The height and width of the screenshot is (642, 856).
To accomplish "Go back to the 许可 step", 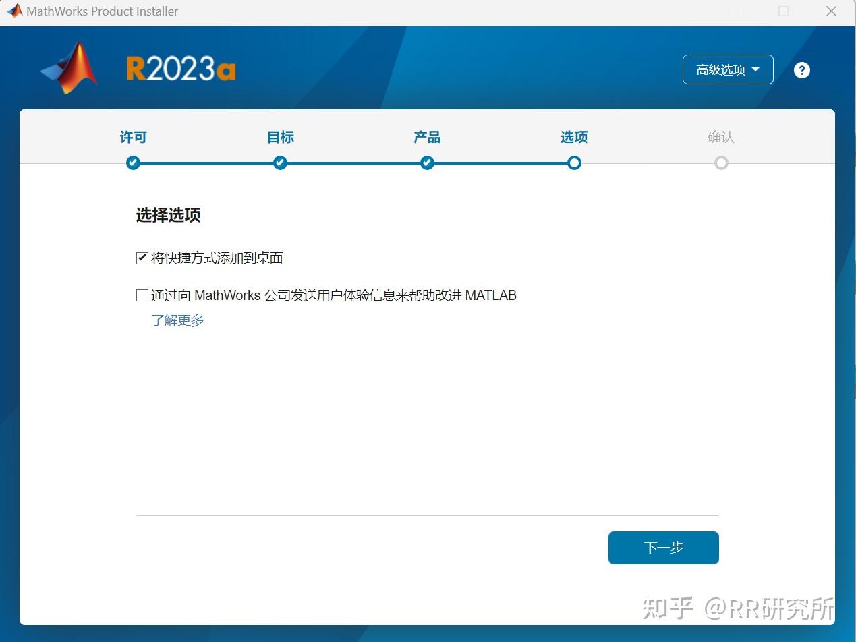I will (133, 138).
